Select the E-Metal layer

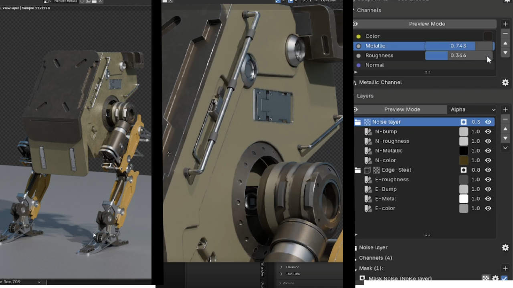(x=386, y=199)
